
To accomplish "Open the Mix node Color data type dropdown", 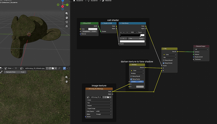I will pos(170,55).
